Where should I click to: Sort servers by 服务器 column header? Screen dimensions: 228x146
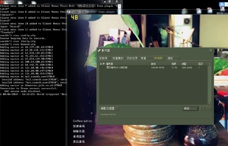coord(128,64)
